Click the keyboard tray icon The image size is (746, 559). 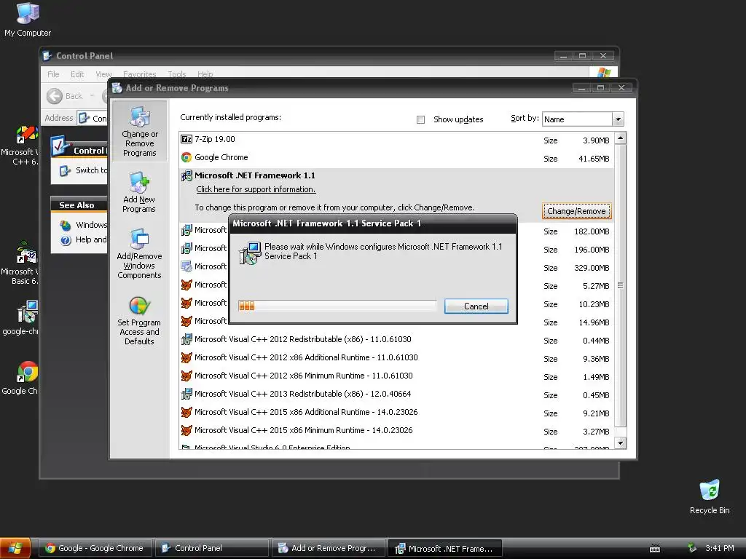pyautogui.click(x=655, y=549)
